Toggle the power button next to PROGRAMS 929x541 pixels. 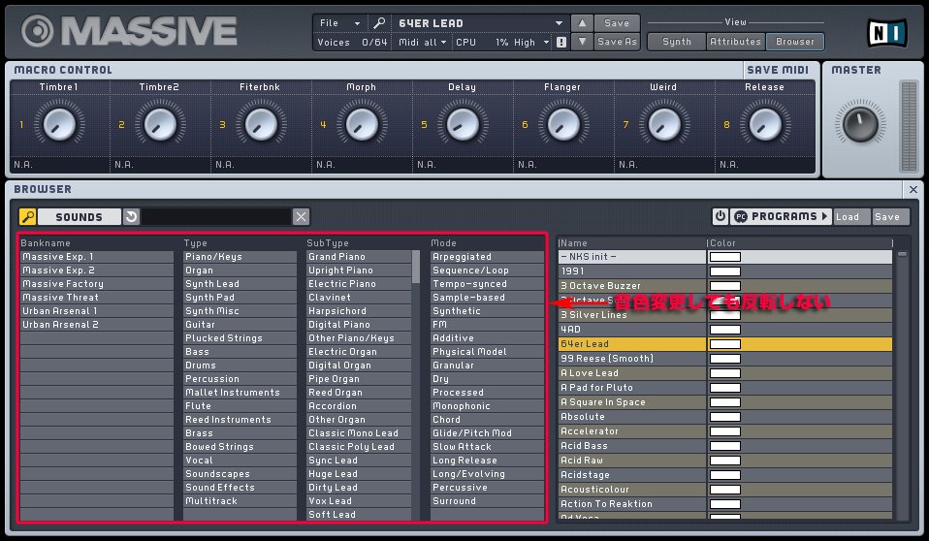point(720,216)
